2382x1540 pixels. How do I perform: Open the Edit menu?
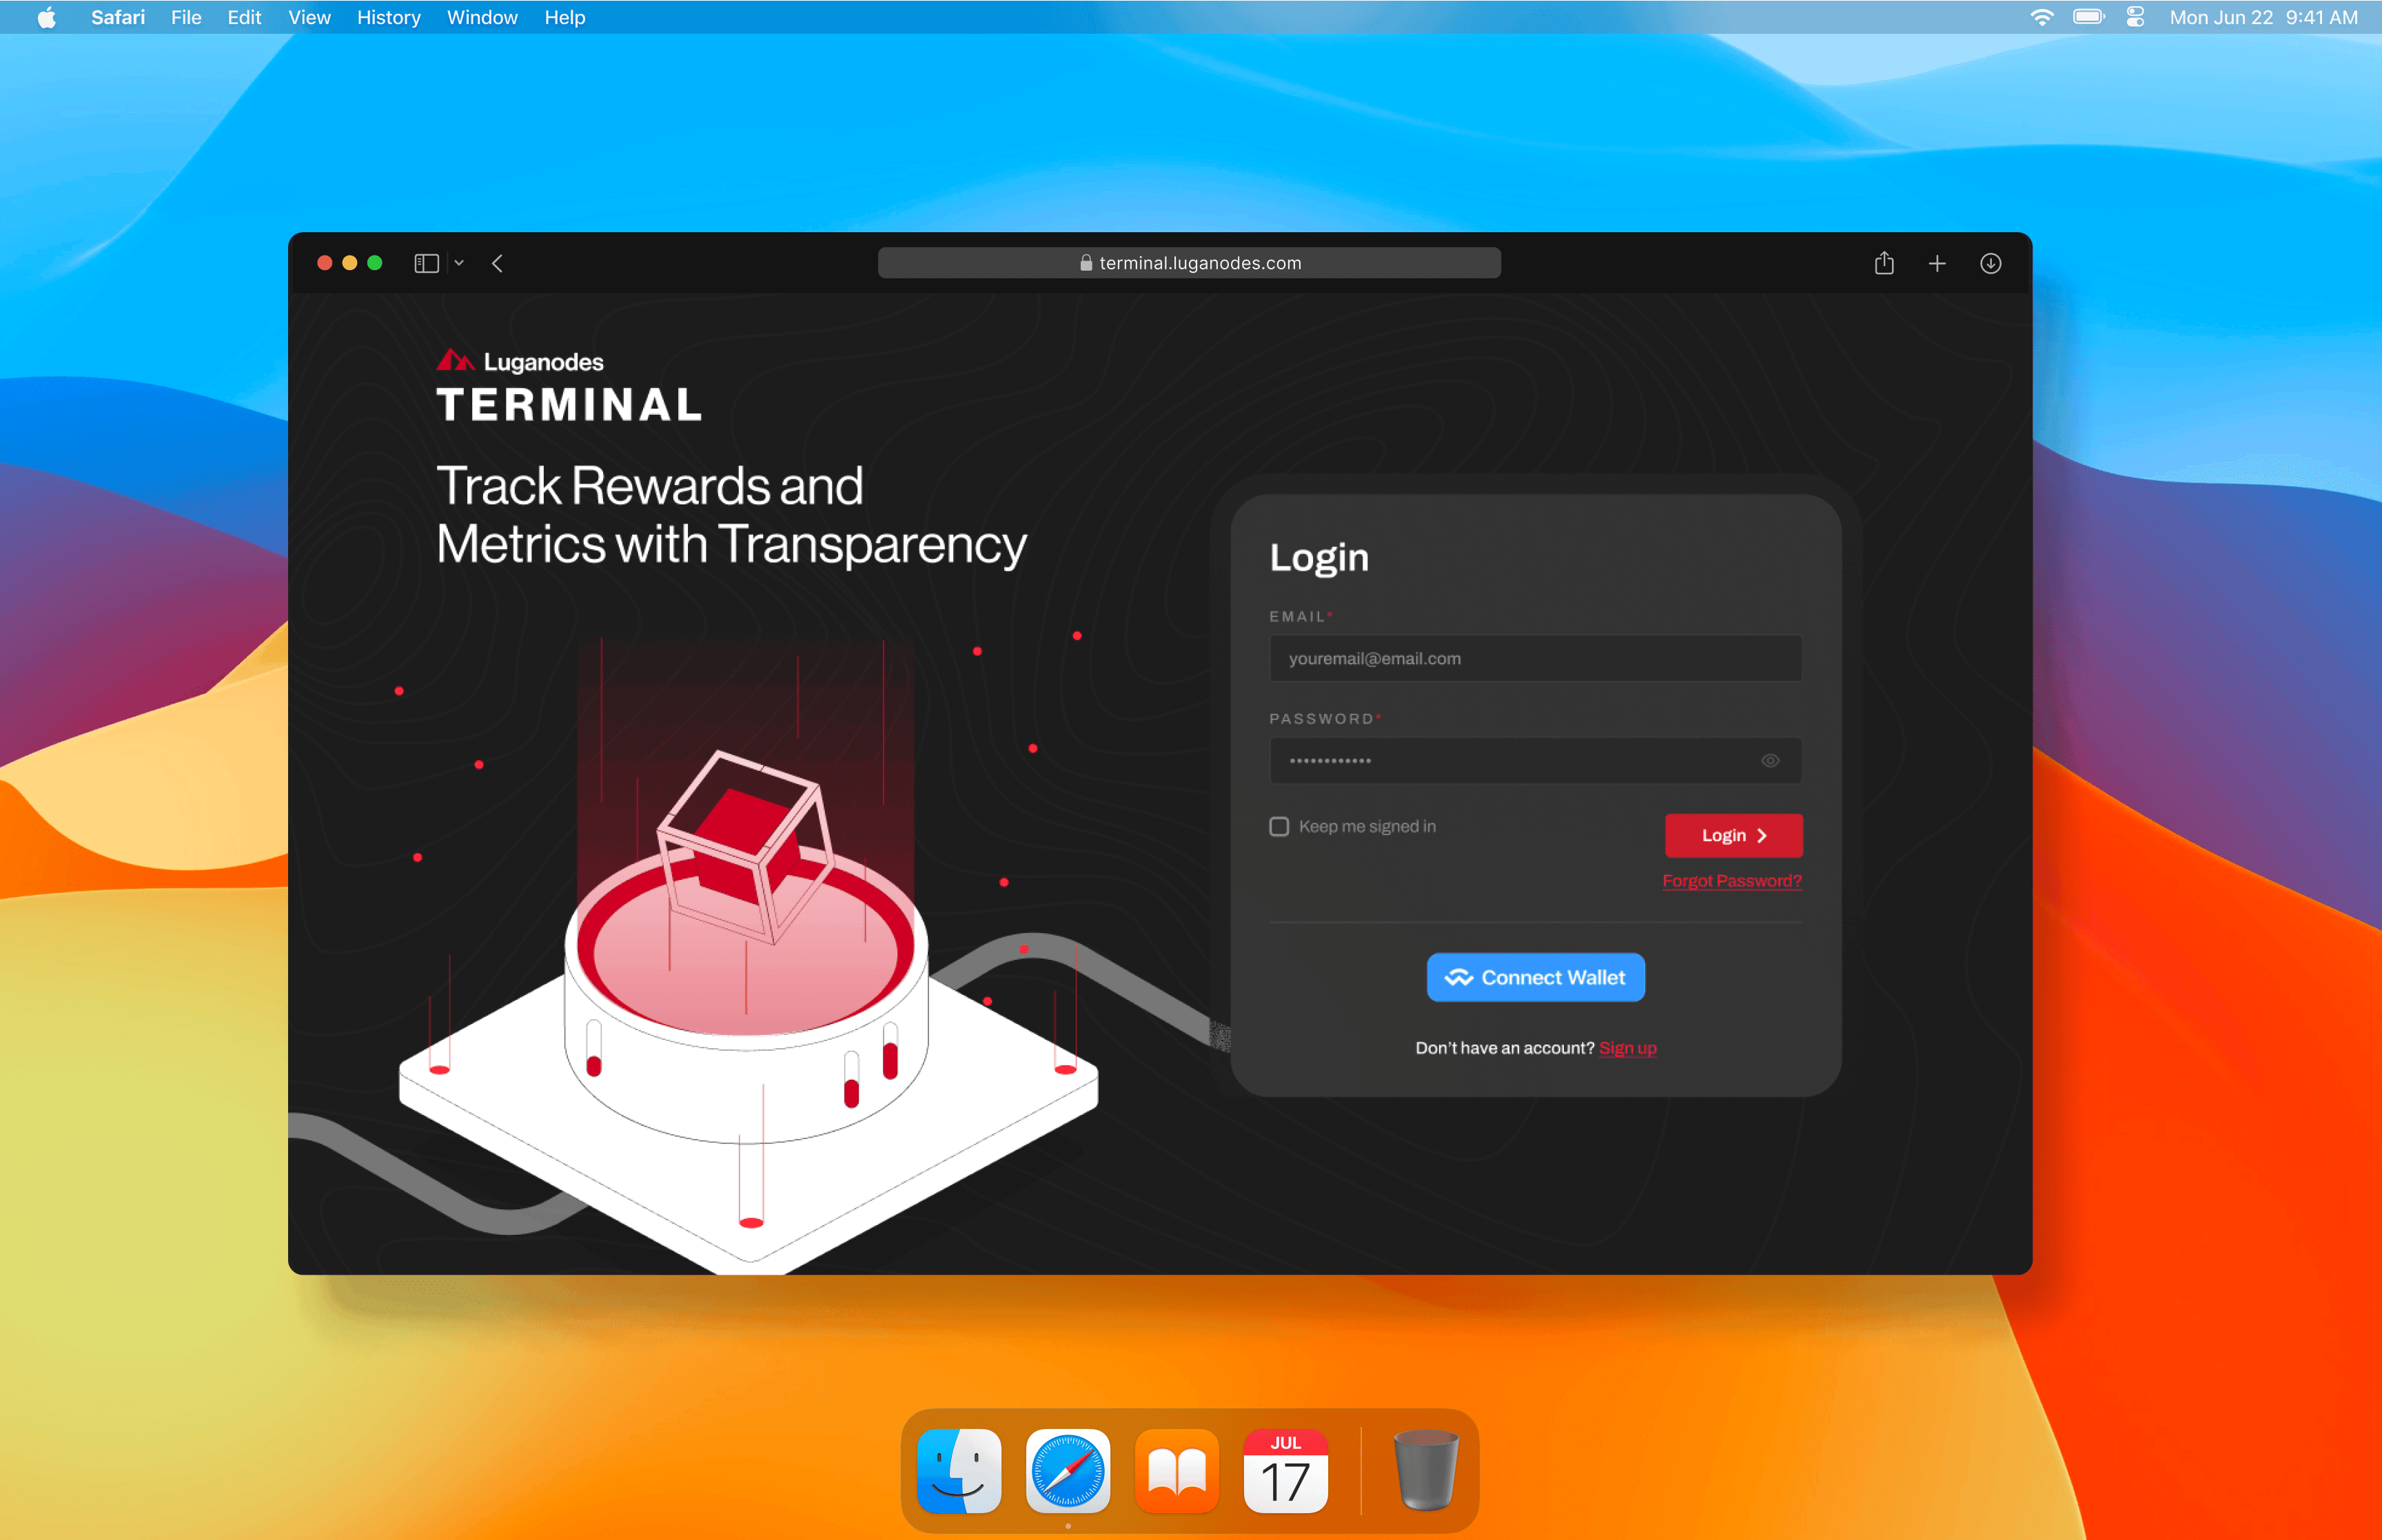pyautogui.click(x=244, y=17)
